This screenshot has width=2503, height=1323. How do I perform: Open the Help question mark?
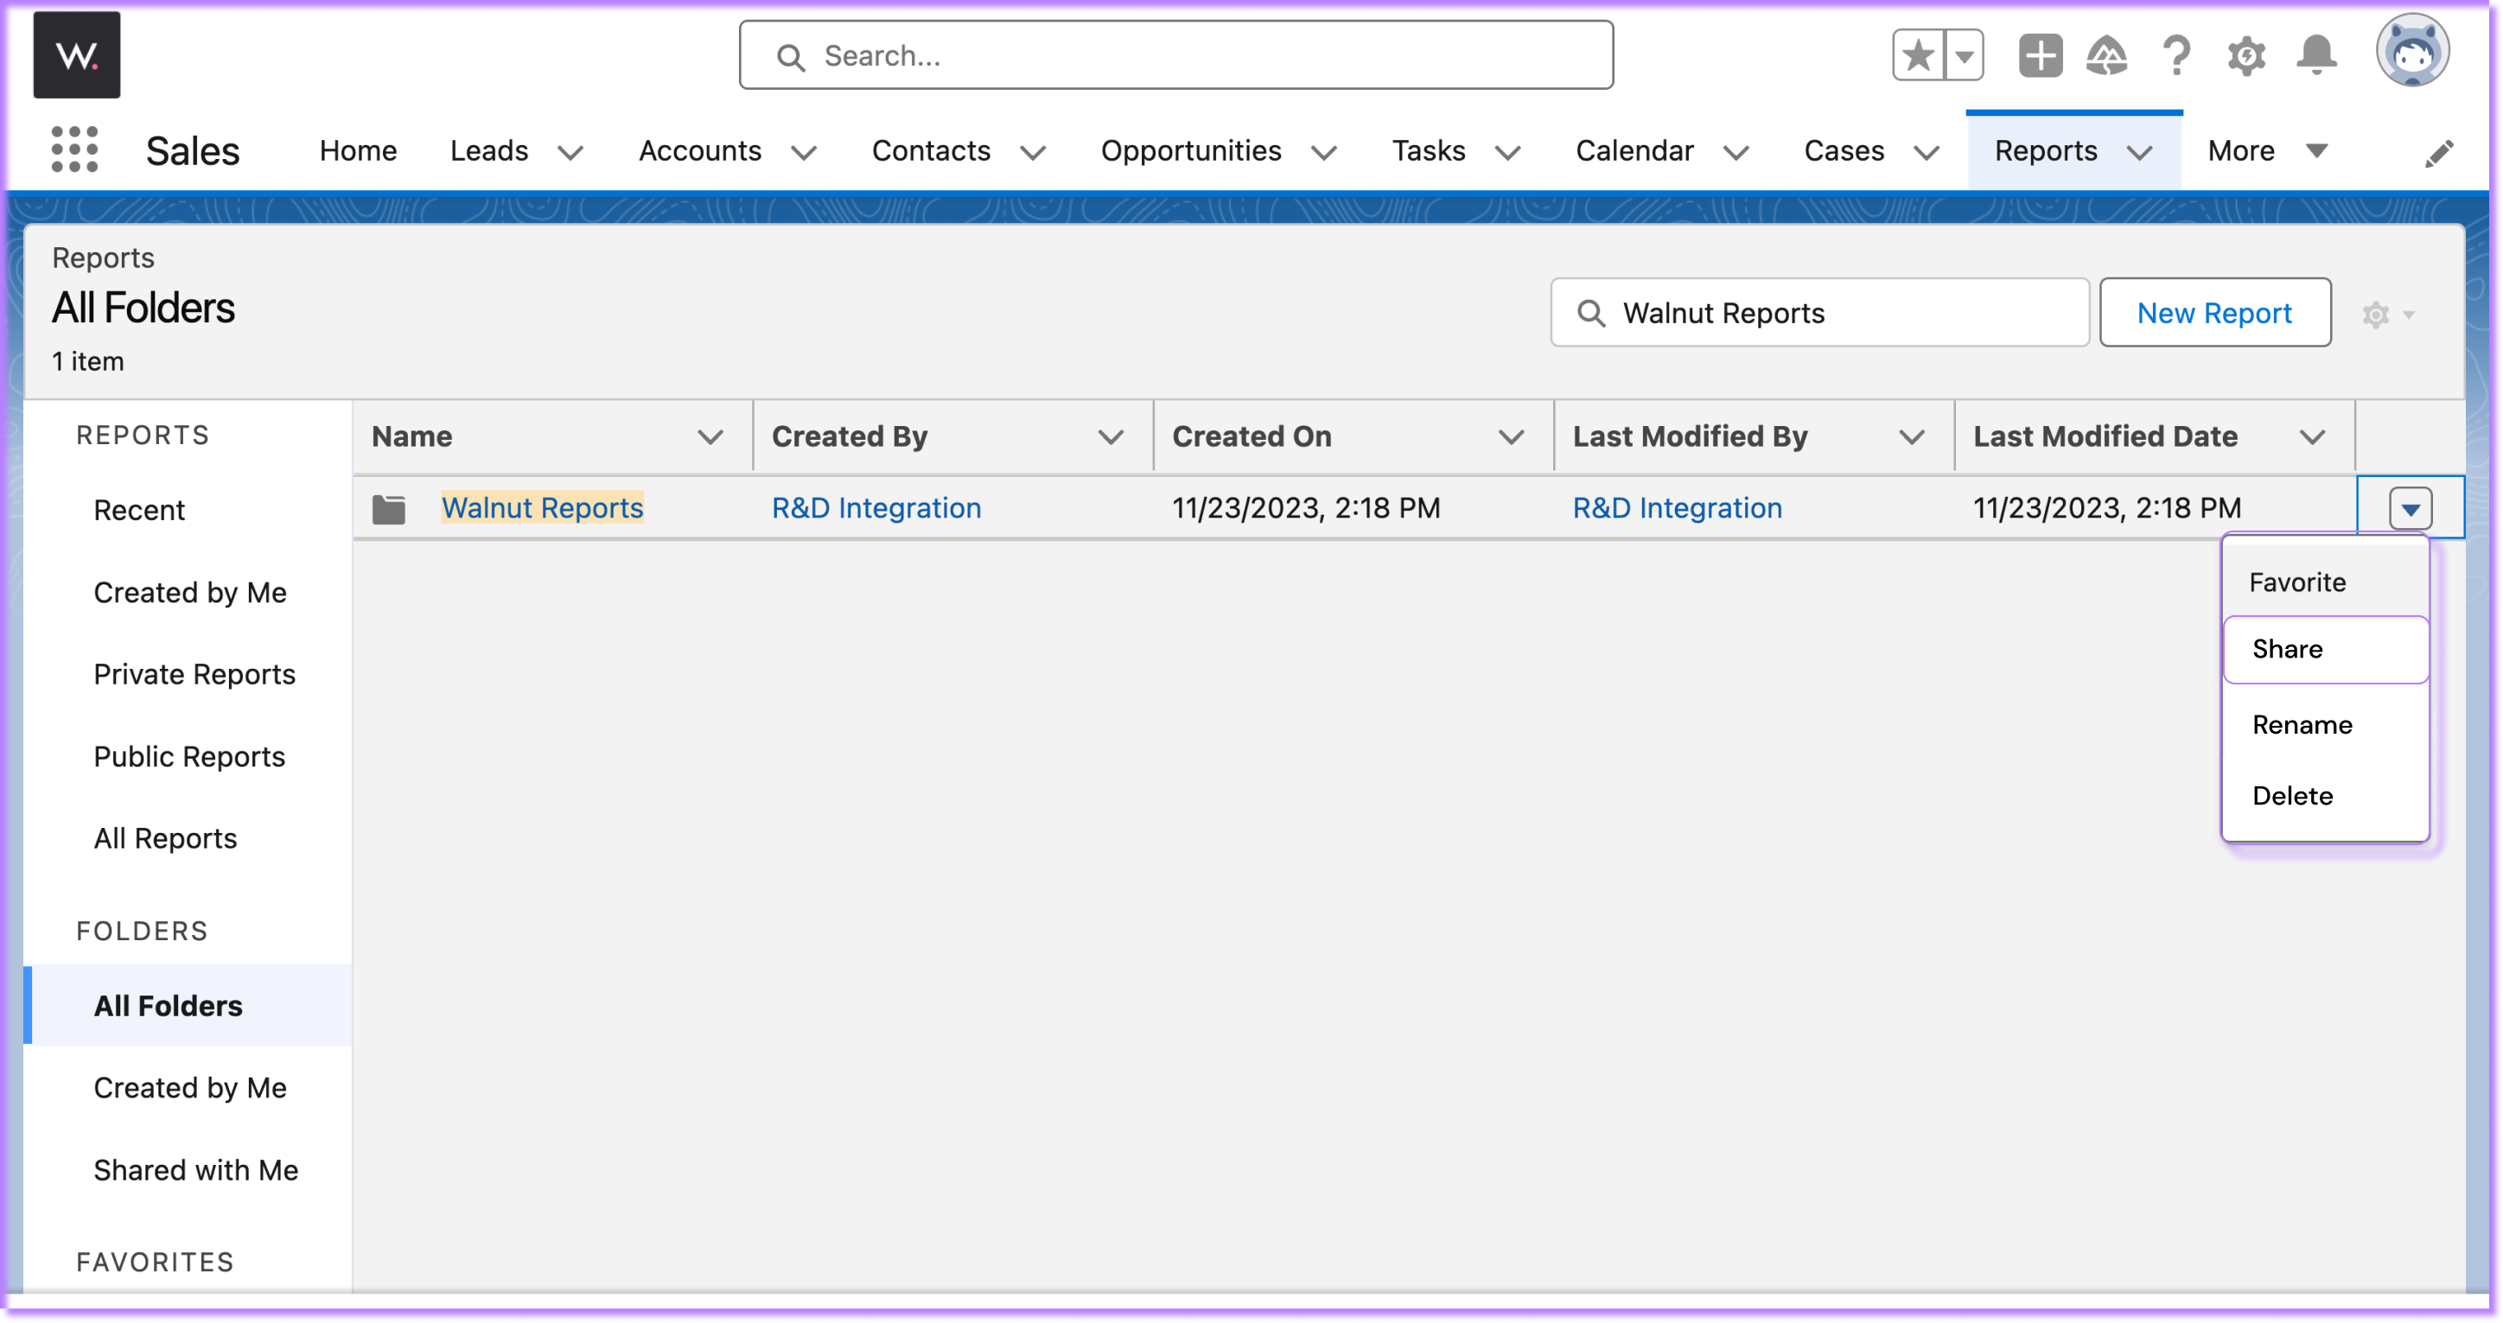2176,55
